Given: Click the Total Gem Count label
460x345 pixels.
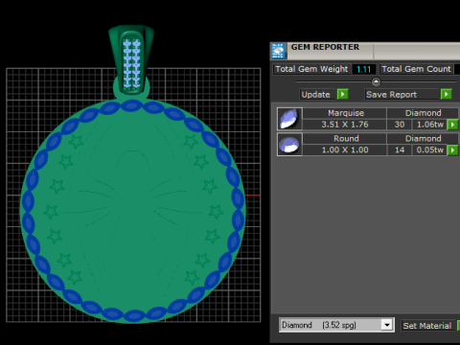Looking at the screenshot, I should click(x=416, y=69).
